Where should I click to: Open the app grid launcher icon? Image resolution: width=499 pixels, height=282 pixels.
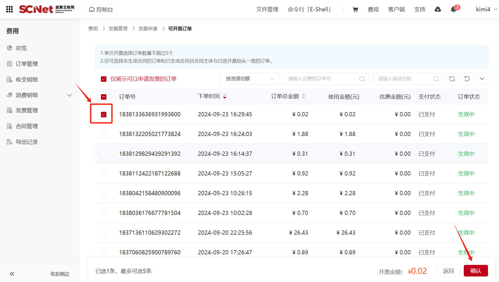[9, 9]
